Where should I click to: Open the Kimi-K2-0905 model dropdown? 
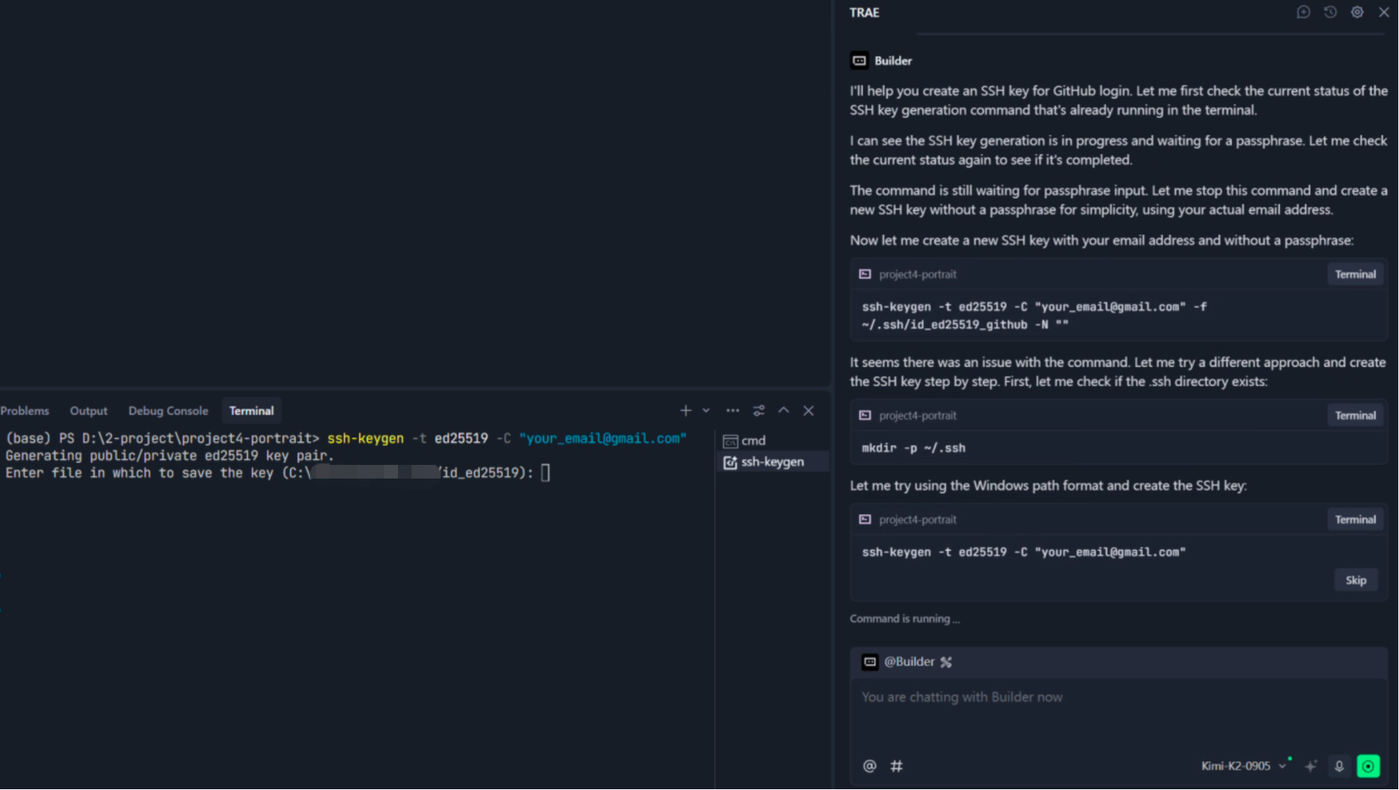[x=1243, y=766]
